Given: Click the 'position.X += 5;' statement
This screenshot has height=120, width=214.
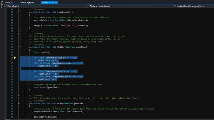Looking at the screenshot, I should (48, 60).
